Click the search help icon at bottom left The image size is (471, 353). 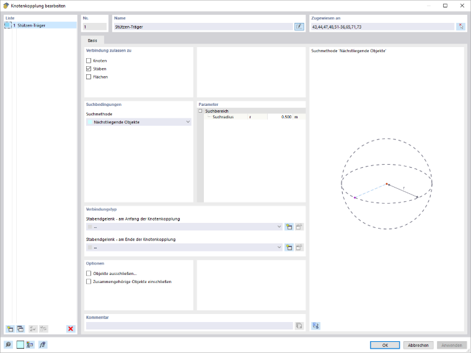8,344
